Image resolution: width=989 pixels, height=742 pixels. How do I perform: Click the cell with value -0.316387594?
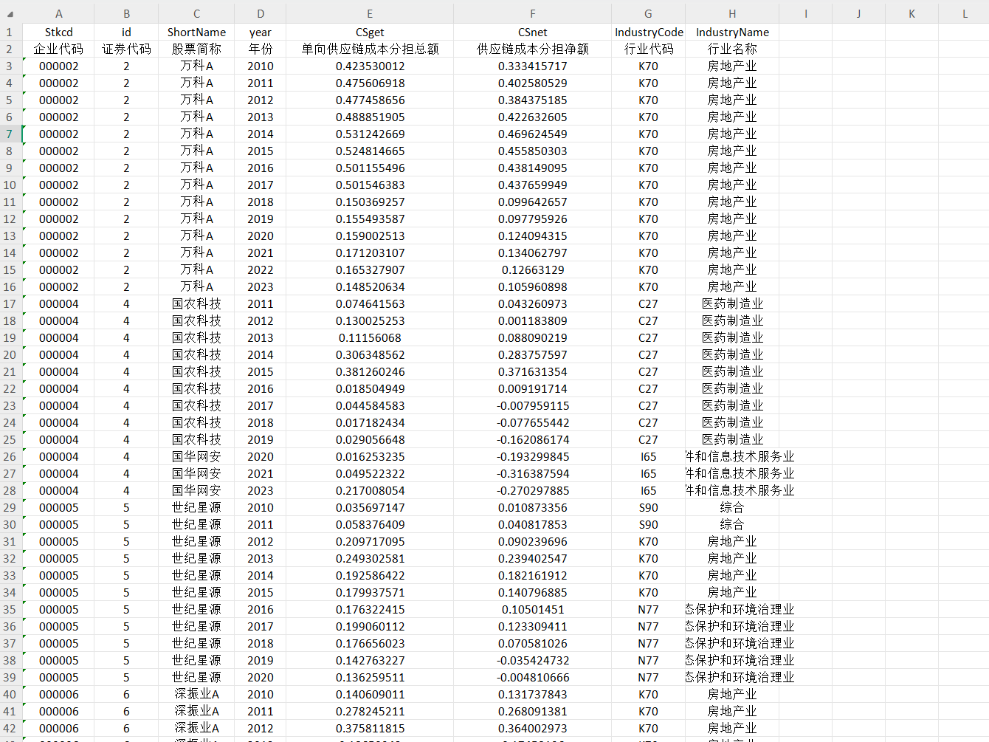tap(532, 473)
